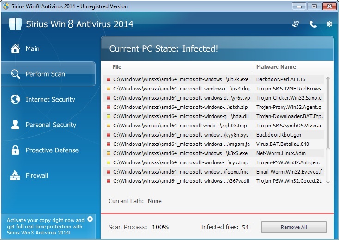Click the Scan Process 100% value

point(160,227)
